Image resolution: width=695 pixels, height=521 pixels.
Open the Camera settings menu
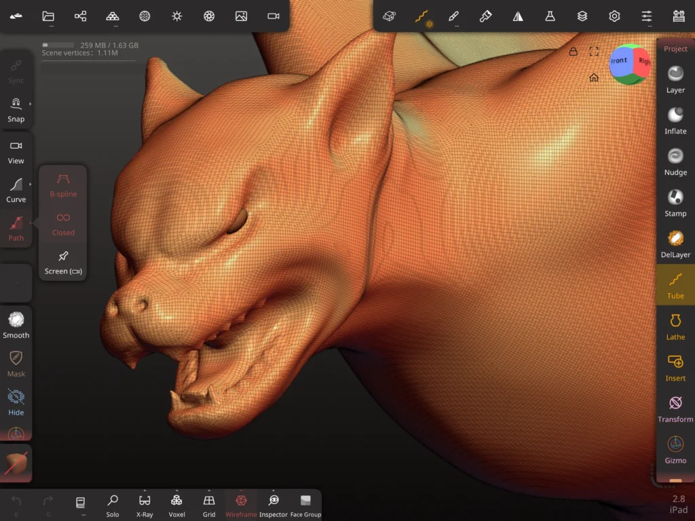click(274, 16)
